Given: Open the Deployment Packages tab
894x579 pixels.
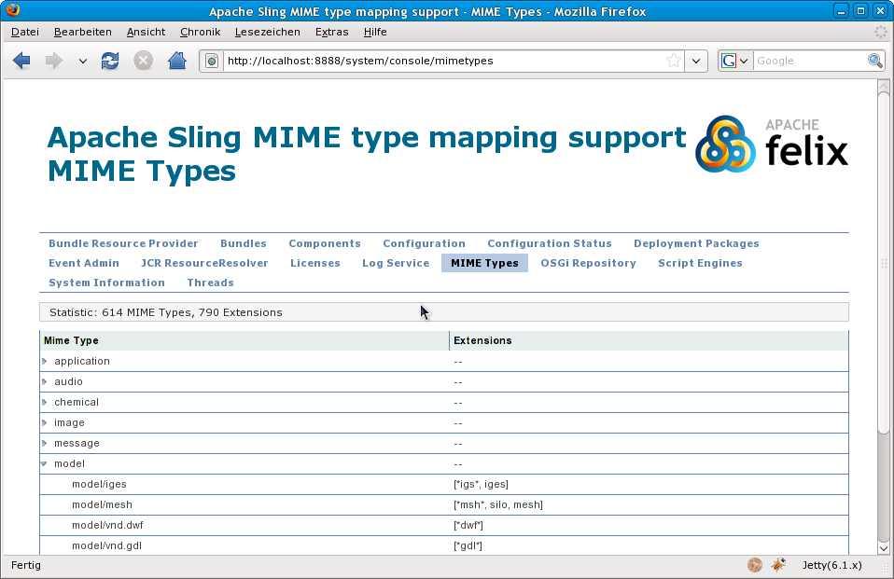Looking at the screenshot, I should coord(696,243).
